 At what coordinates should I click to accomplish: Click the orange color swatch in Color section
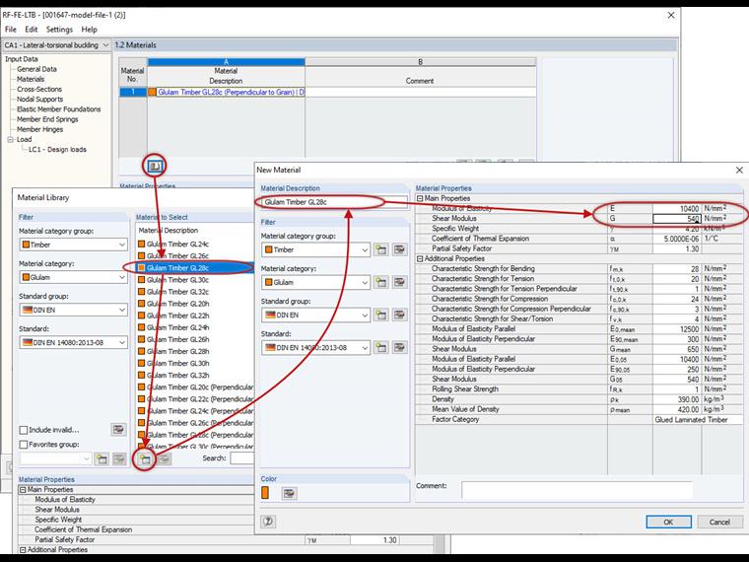265,493
